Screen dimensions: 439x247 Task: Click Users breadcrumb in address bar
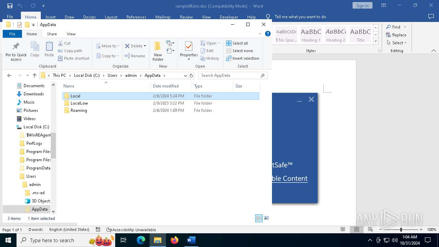click(112, 75)
